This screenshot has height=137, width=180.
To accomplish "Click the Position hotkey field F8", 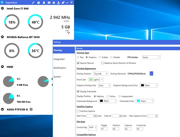I will (x=116, y=129).
